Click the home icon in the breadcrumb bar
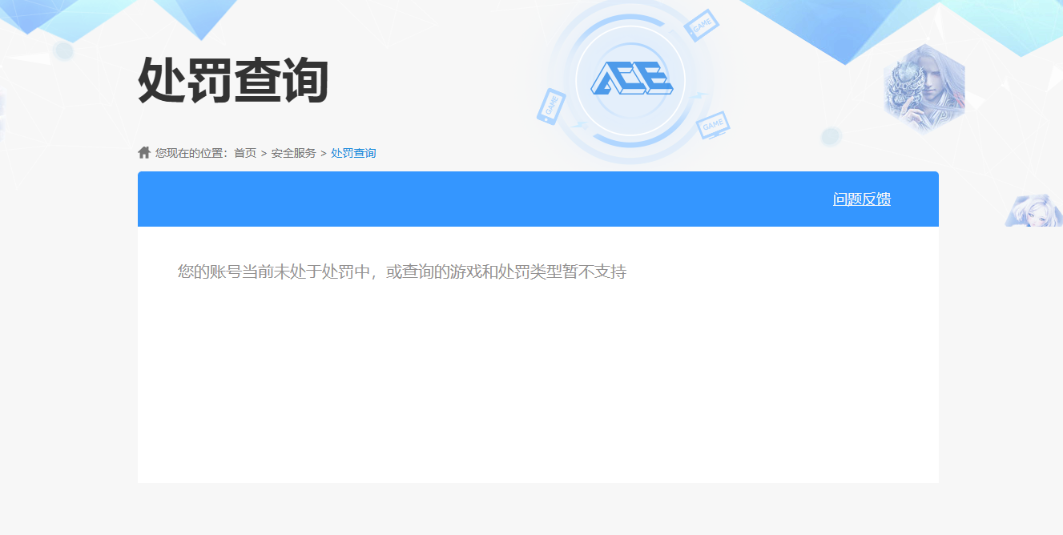Screen dimensions: 1063x535 tap(143, 151)
